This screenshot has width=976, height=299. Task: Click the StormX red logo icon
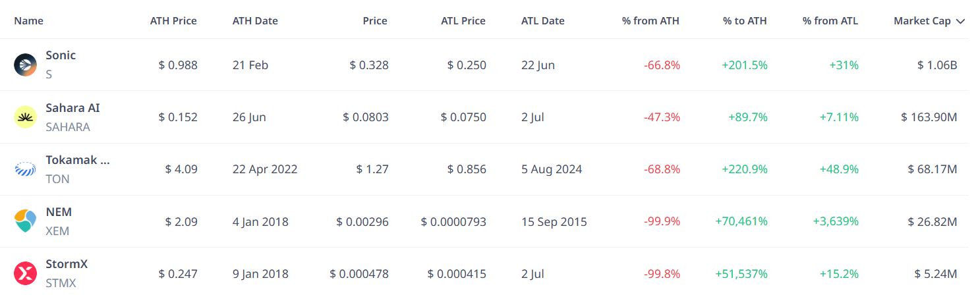25,273
